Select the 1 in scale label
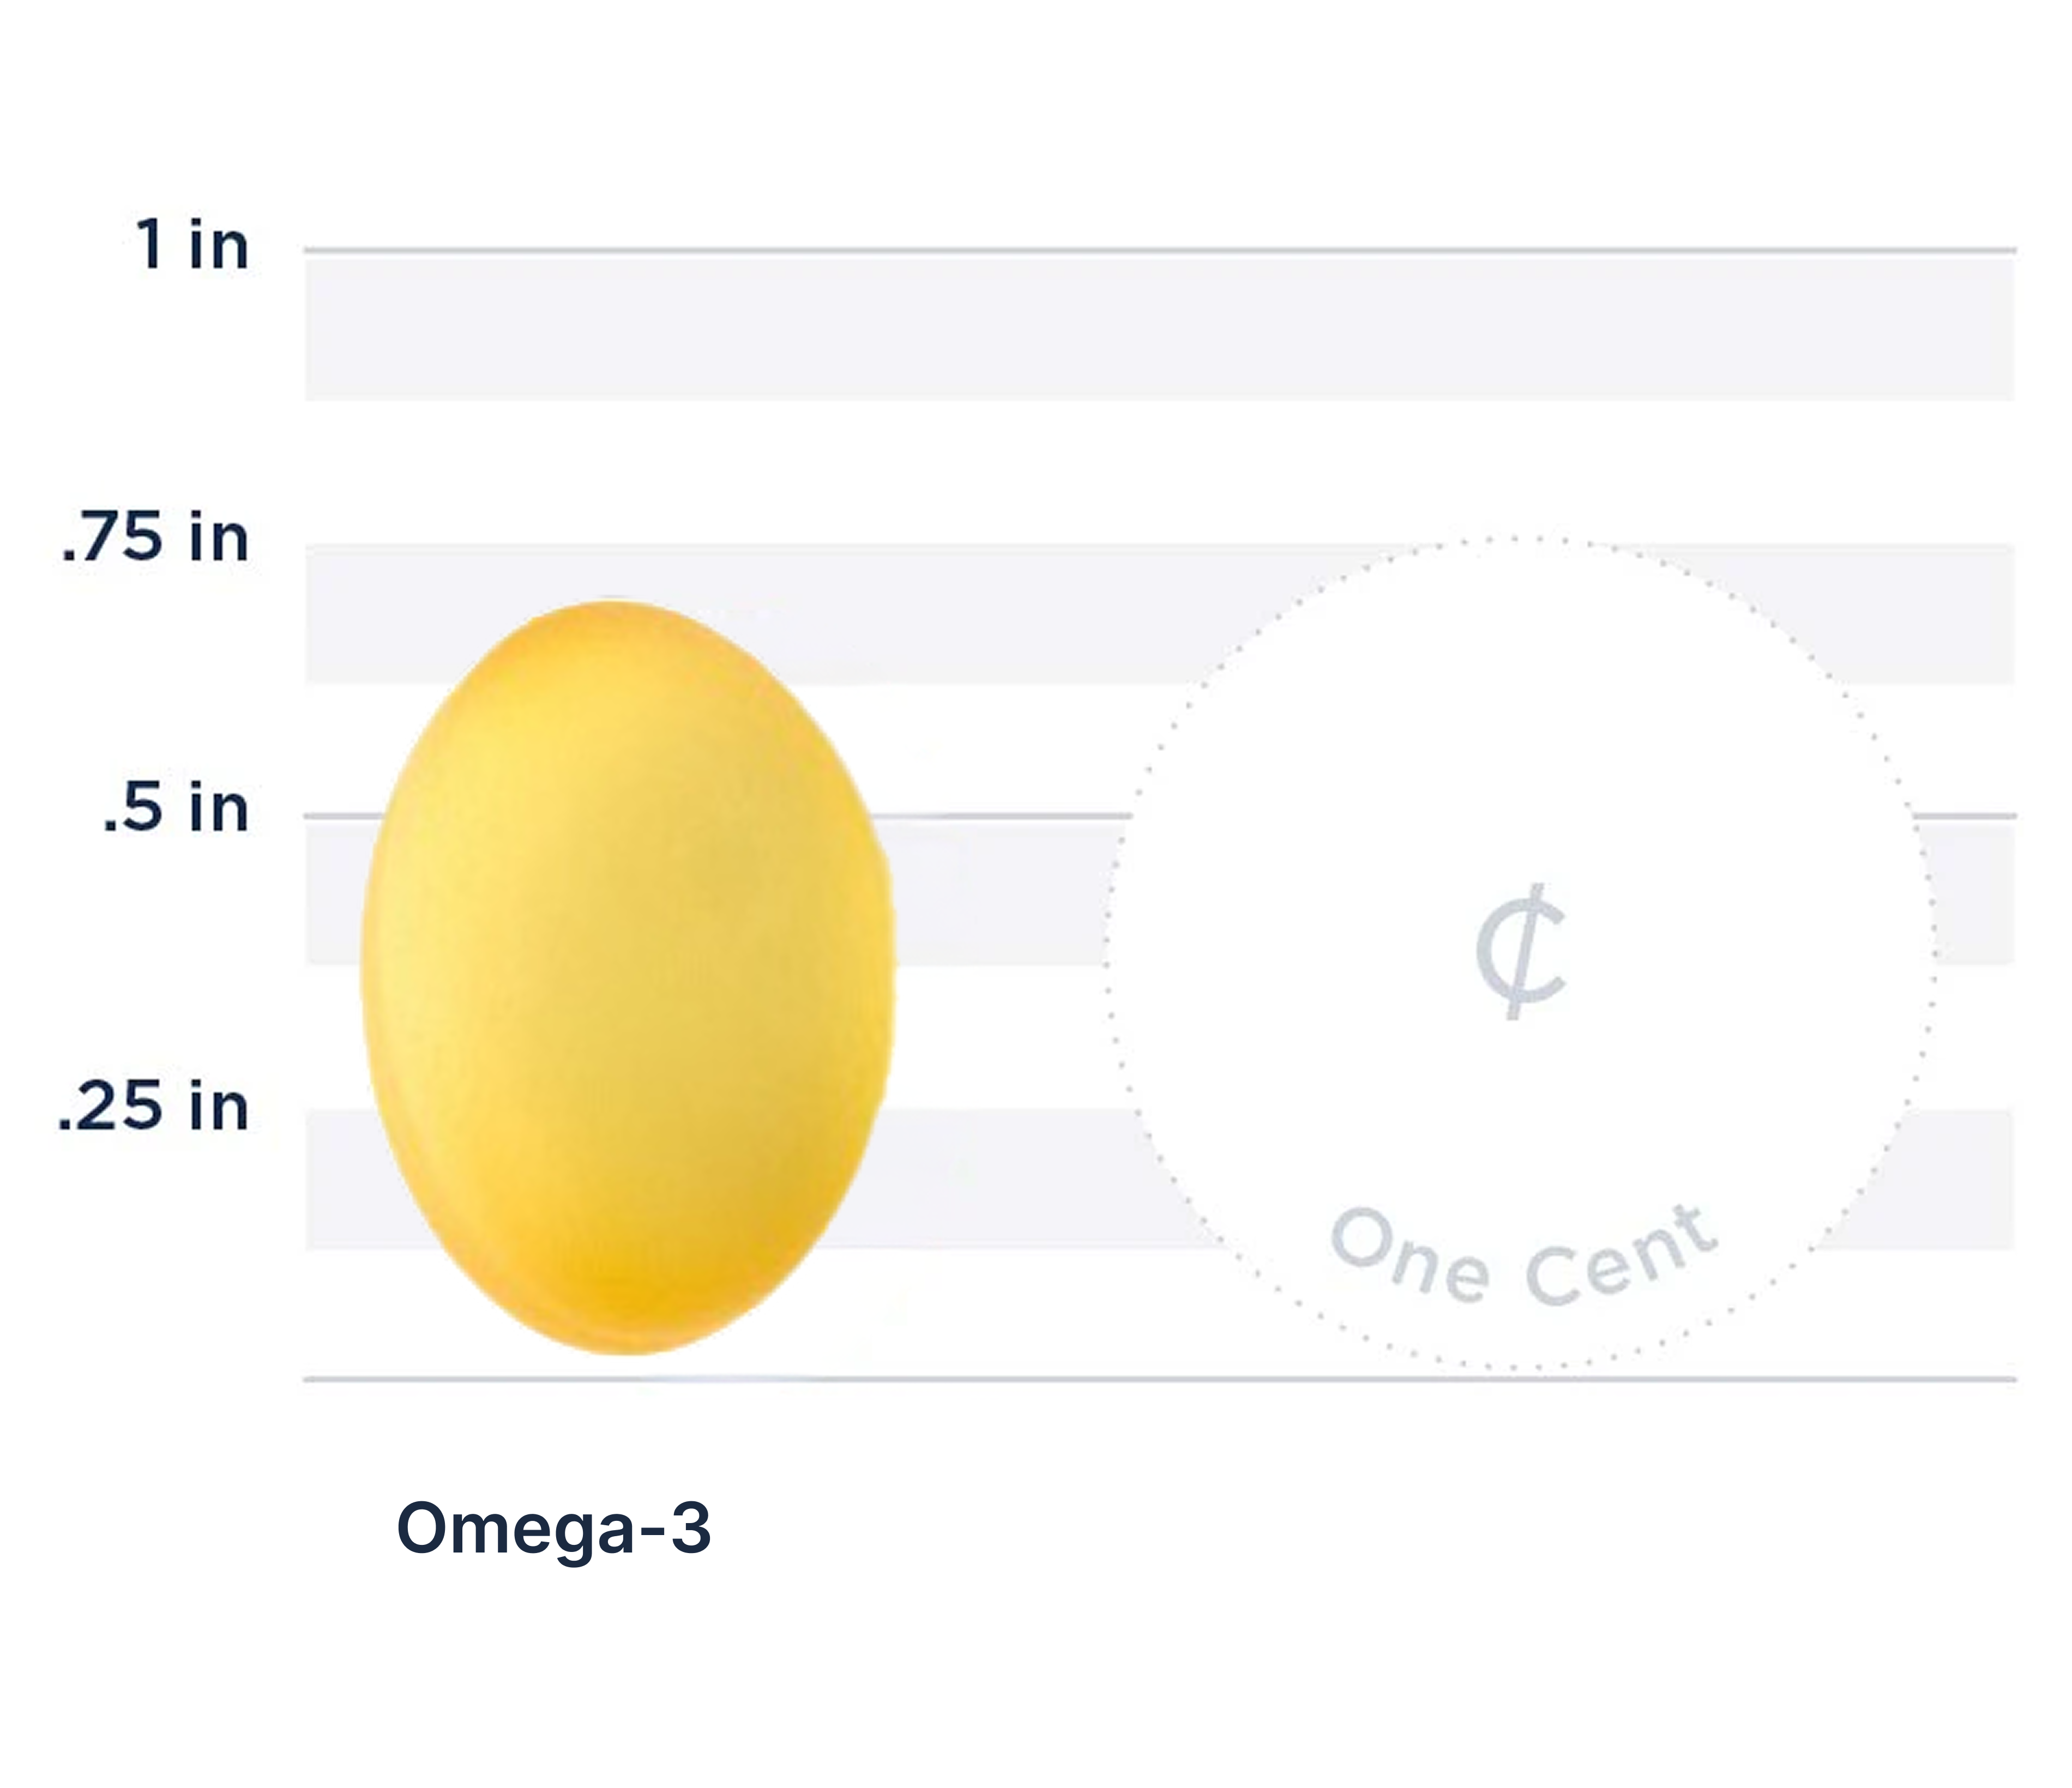 pos(192,245)
